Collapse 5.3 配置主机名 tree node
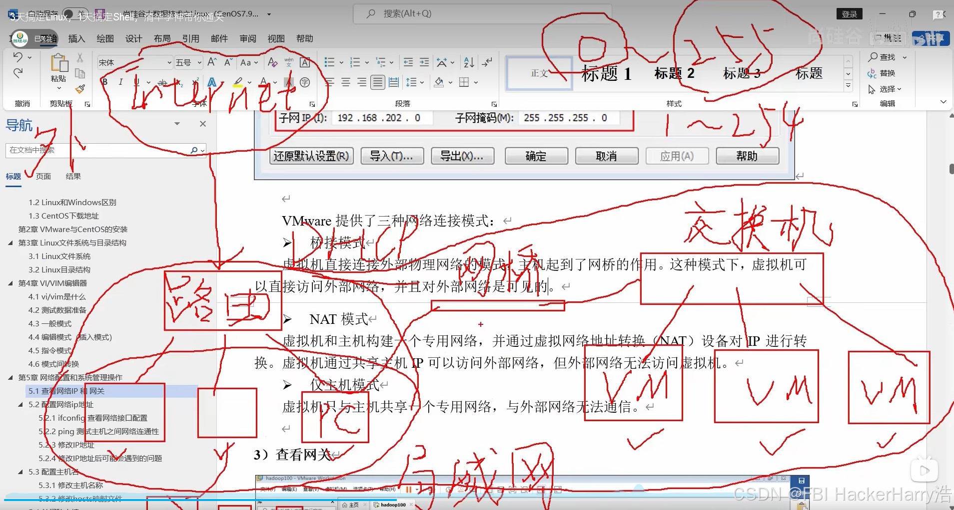The image size is (954, 510). pyautogui.click(x=20, y=472)
